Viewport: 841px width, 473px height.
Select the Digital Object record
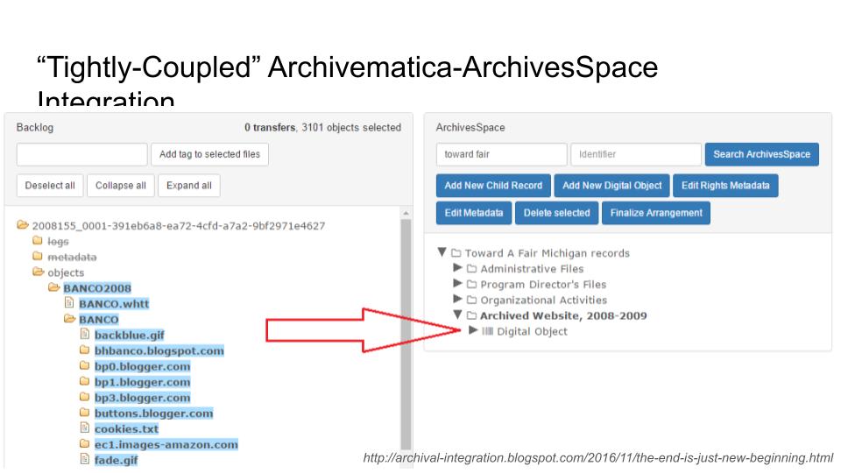[532, 331]
